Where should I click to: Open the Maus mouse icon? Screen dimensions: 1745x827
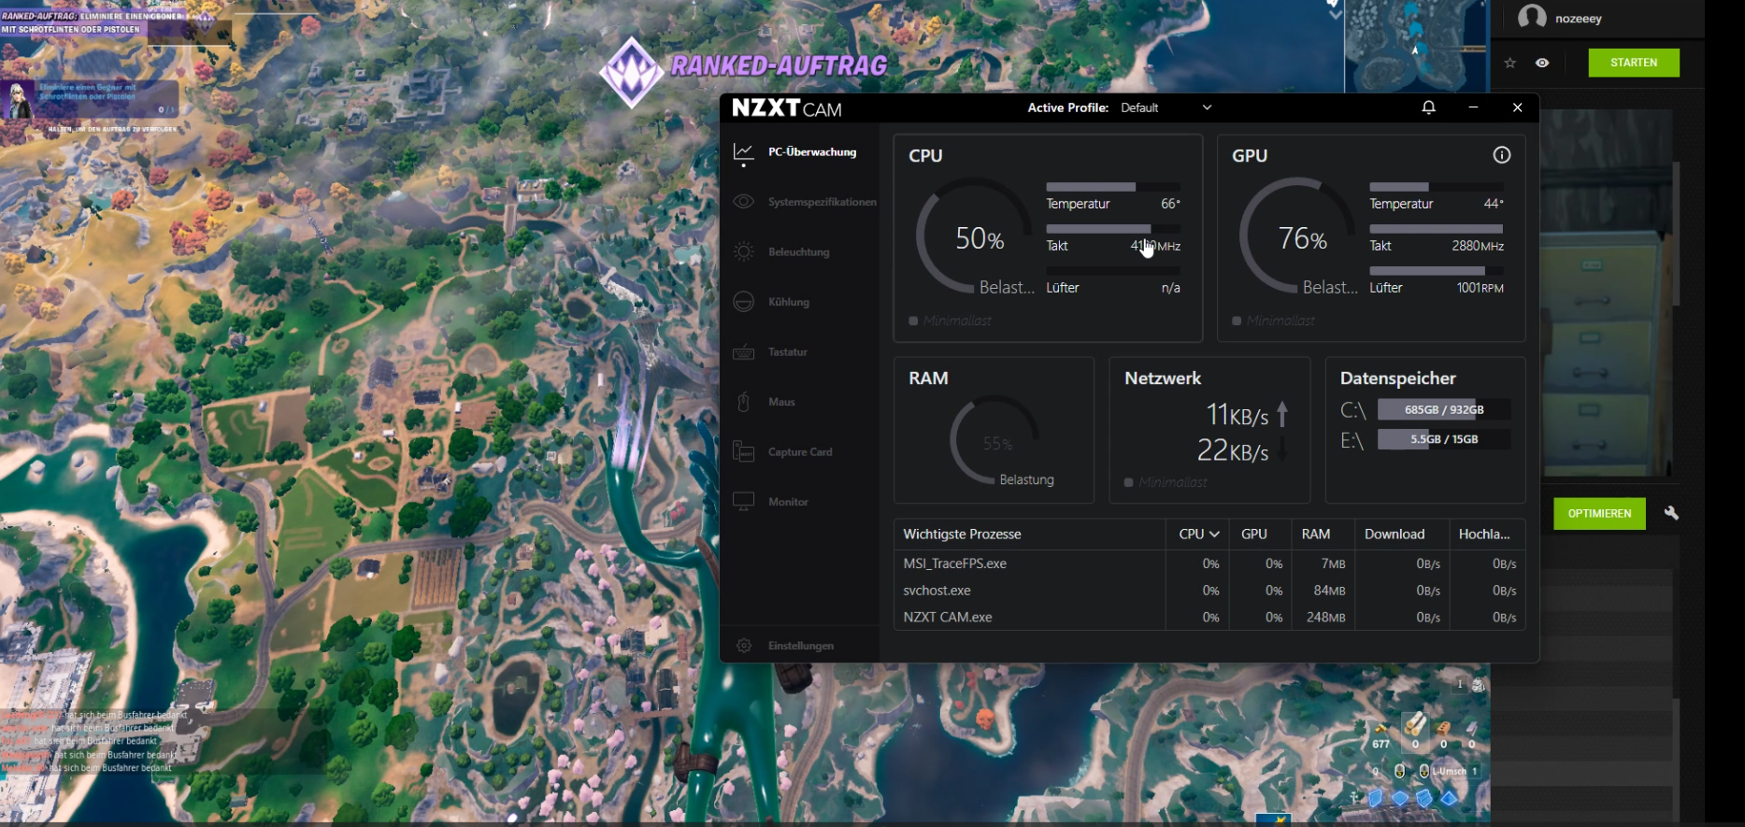[x=744, y=402]
